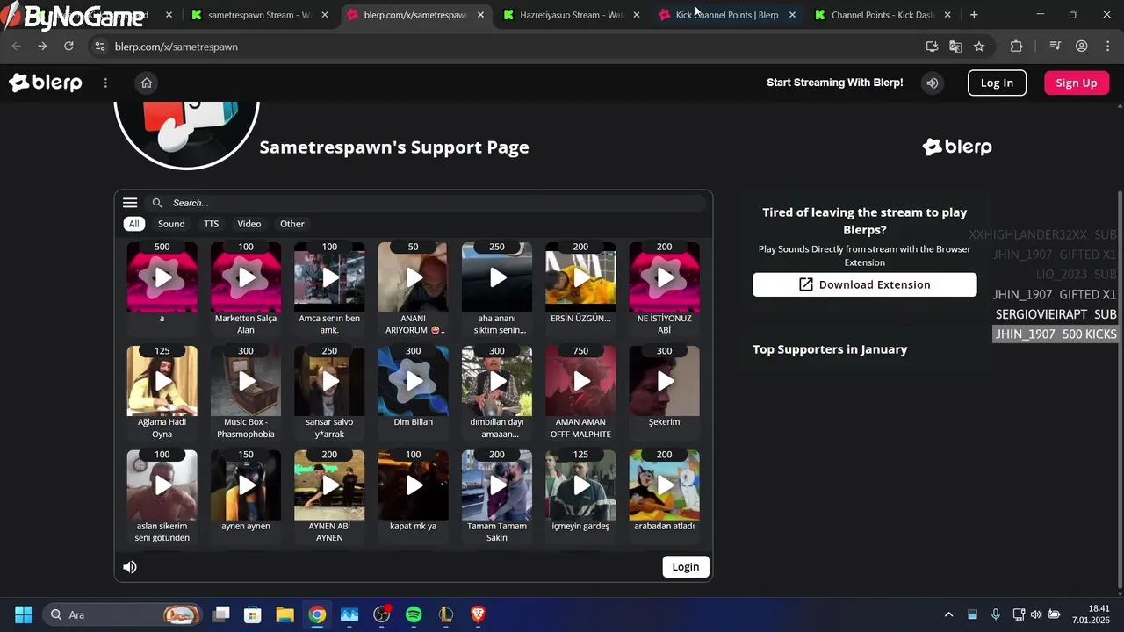Select the All filter chip
1124x632 pixels.
pyautogui.click(x=133, y=224)
